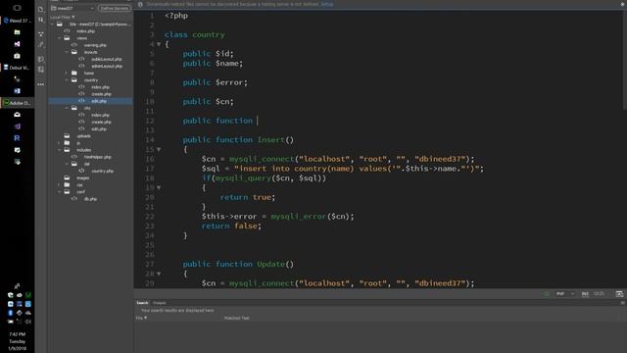Click the preview icon at the status bar end
The height and width of the screenshot is (353, 627).
(x=619, y=294)
